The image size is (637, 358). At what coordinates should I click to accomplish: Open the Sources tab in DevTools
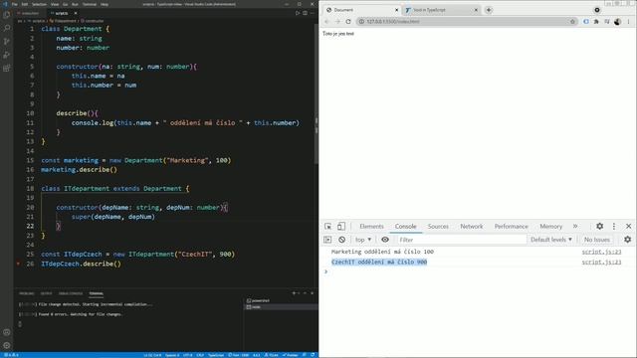pyautogui.click(x=438, y=227)
